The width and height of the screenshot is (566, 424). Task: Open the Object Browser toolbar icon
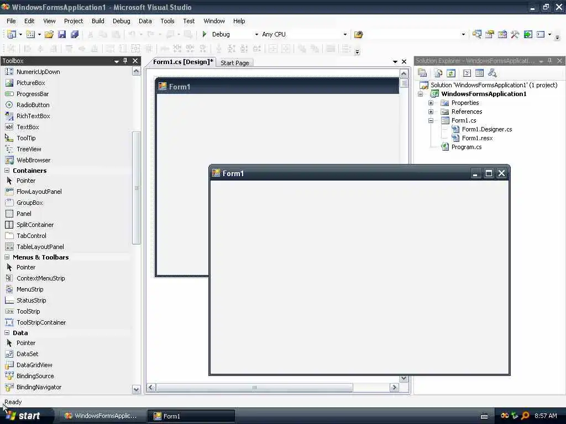tap(502, 34)
